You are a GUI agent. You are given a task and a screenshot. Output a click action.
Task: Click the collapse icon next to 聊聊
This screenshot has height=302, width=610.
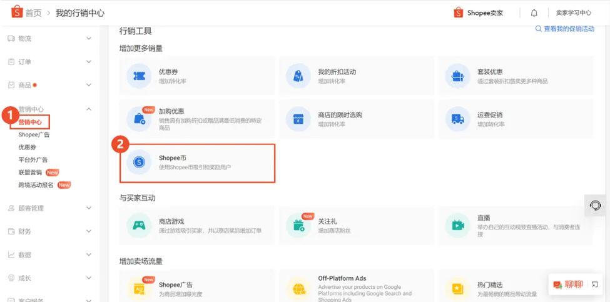[594, 284]
